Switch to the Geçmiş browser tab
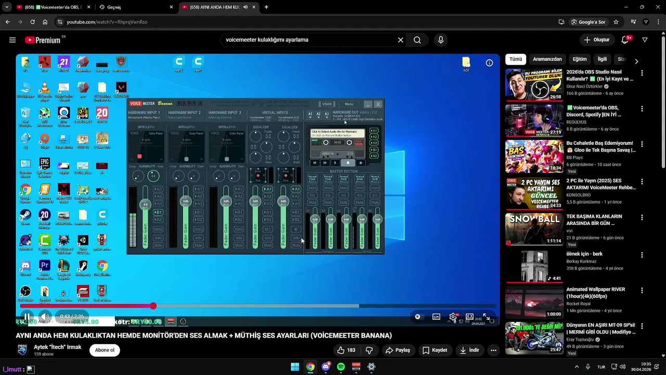 pyautogui.click(x=135, y=7)
